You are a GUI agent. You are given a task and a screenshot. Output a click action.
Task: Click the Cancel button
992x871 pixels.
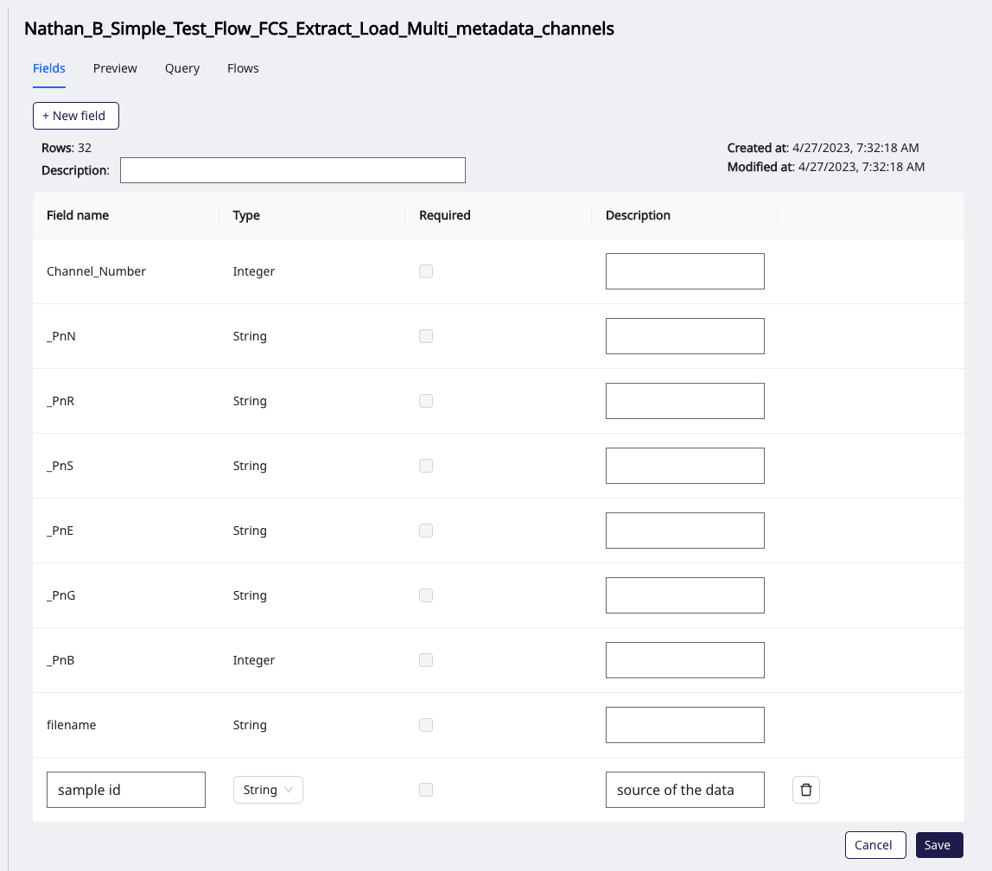[875, 845]
